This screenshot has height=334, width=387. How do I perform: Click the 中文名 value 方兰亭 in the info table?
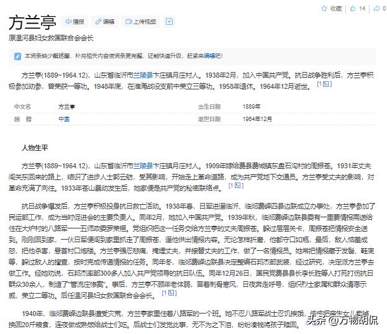pyautogui.click(x=66, y=107)
